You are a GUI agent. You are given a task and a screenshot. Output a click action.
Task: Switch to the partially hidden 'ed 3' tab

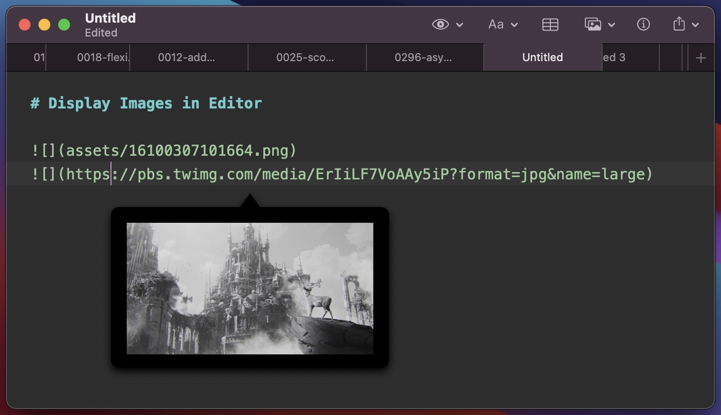click(x=621, y=58)
